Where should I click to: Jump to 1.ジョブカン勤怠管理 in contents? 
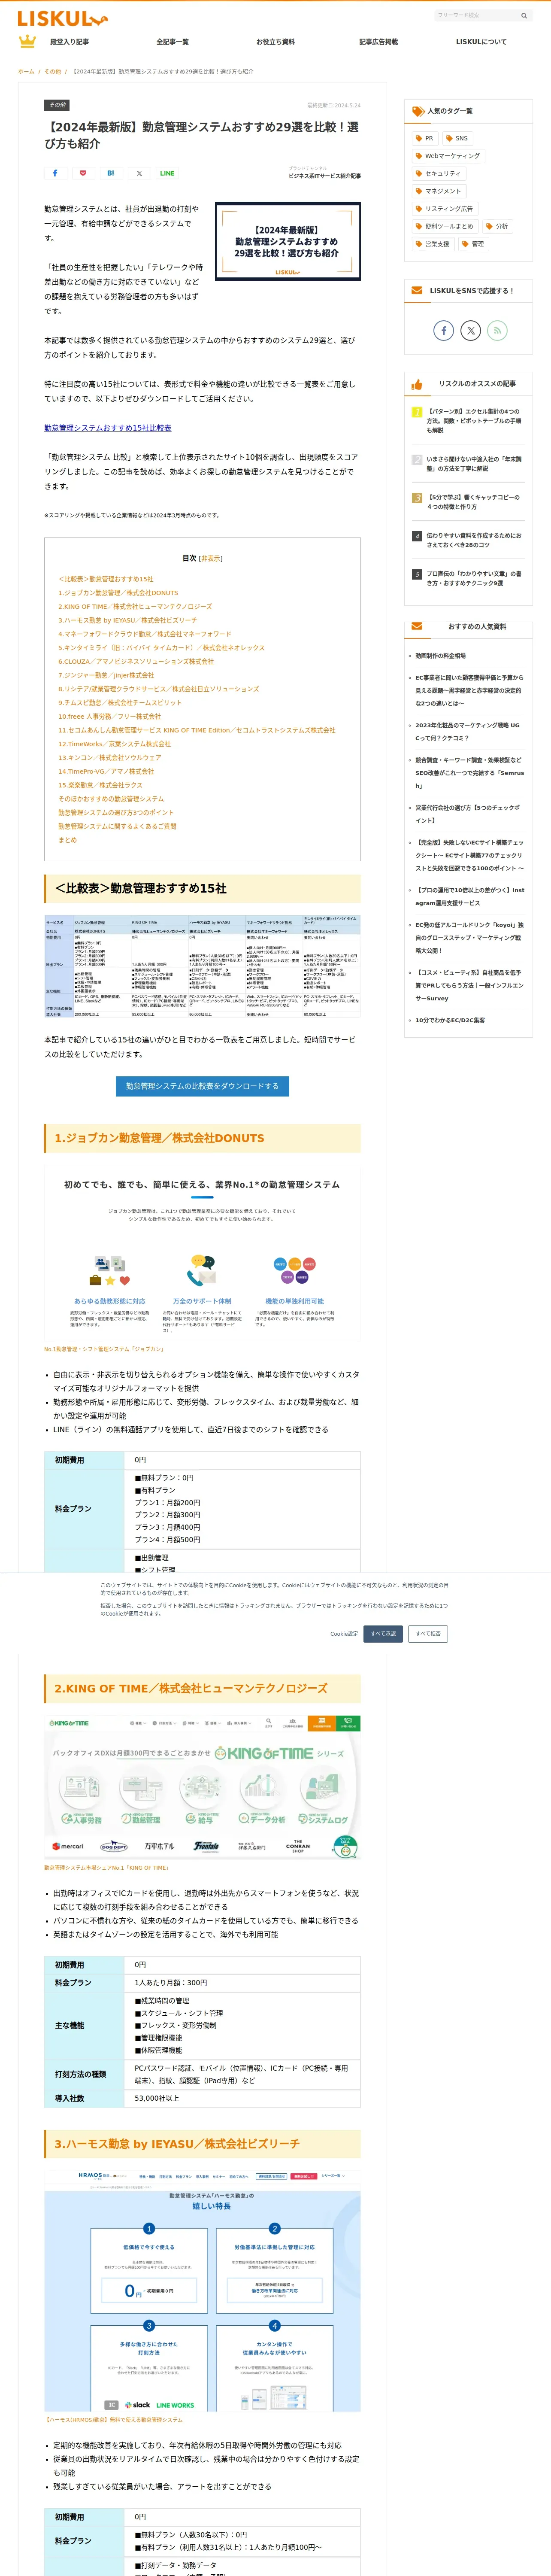[x=118, y=593]
